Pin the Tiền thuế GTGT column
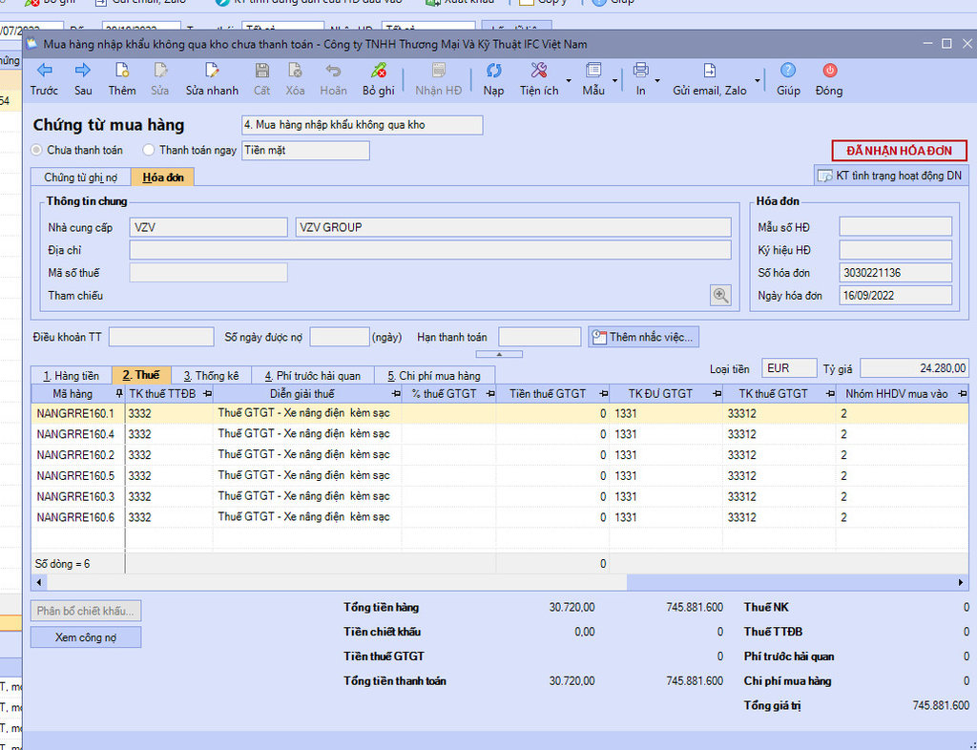This screenshot has height=750, width=977. click(603, 394)
